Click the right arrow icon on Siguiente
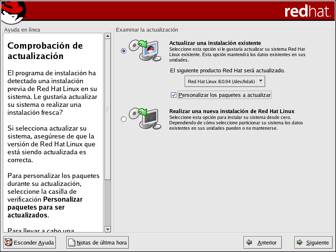 [300, 242]
